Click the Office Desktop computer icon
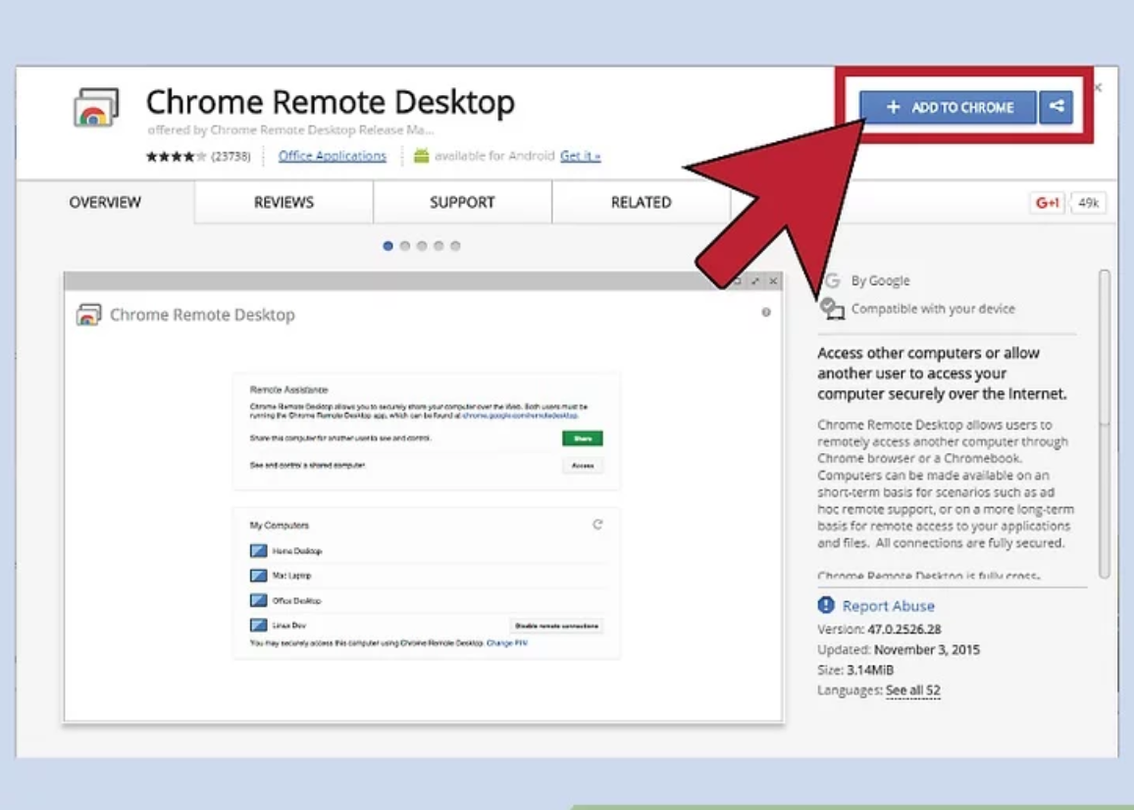 pyautogui.click(x=258, y=600)
